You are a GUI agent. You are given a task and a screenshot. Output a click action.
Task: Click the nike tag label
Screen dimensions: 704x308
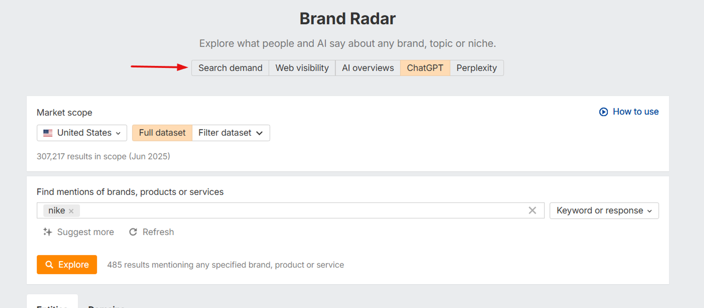(56, 210)
